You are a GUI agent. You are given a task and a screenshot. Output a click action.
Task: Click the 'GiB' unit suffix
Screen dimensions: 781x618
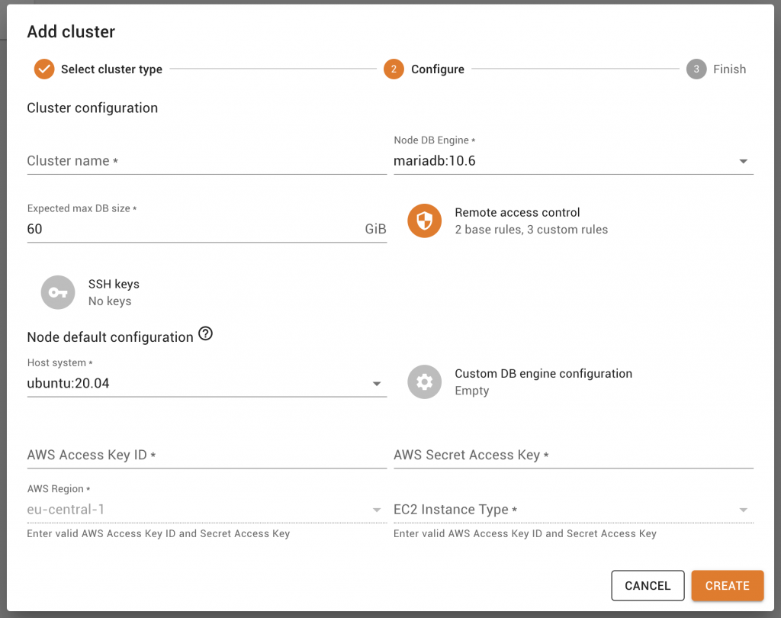pos(375,229)
